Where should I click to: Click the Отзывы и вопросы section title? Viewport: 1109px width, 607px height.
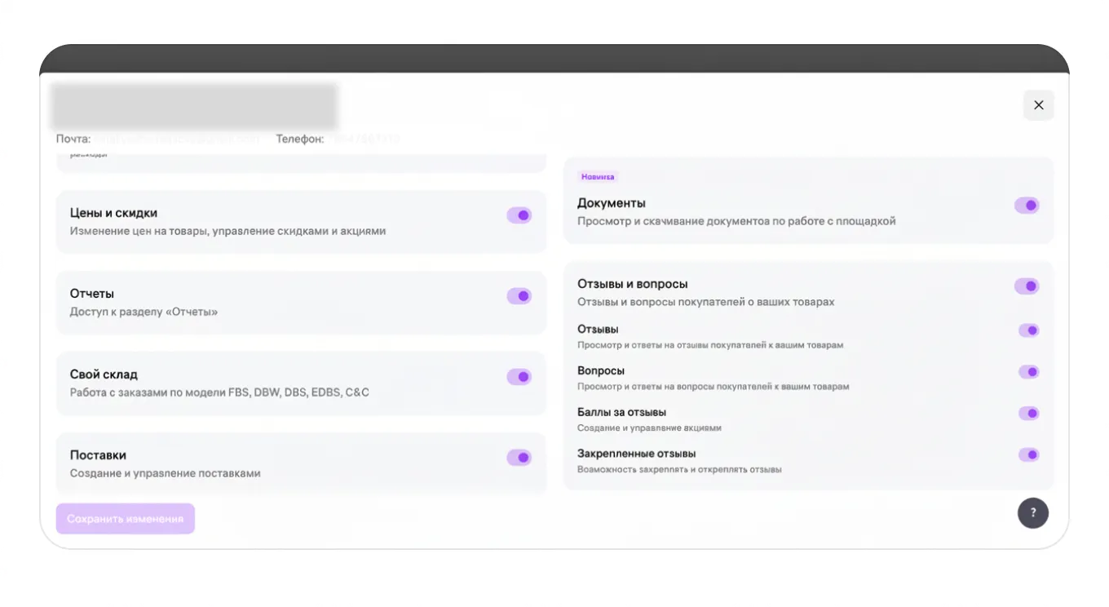pyautogui.click(x=633, y=284)
